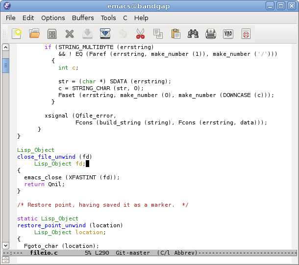Screen dimensions: 299x265
Task: Open the File menu
Action: [x=10, y=18]
